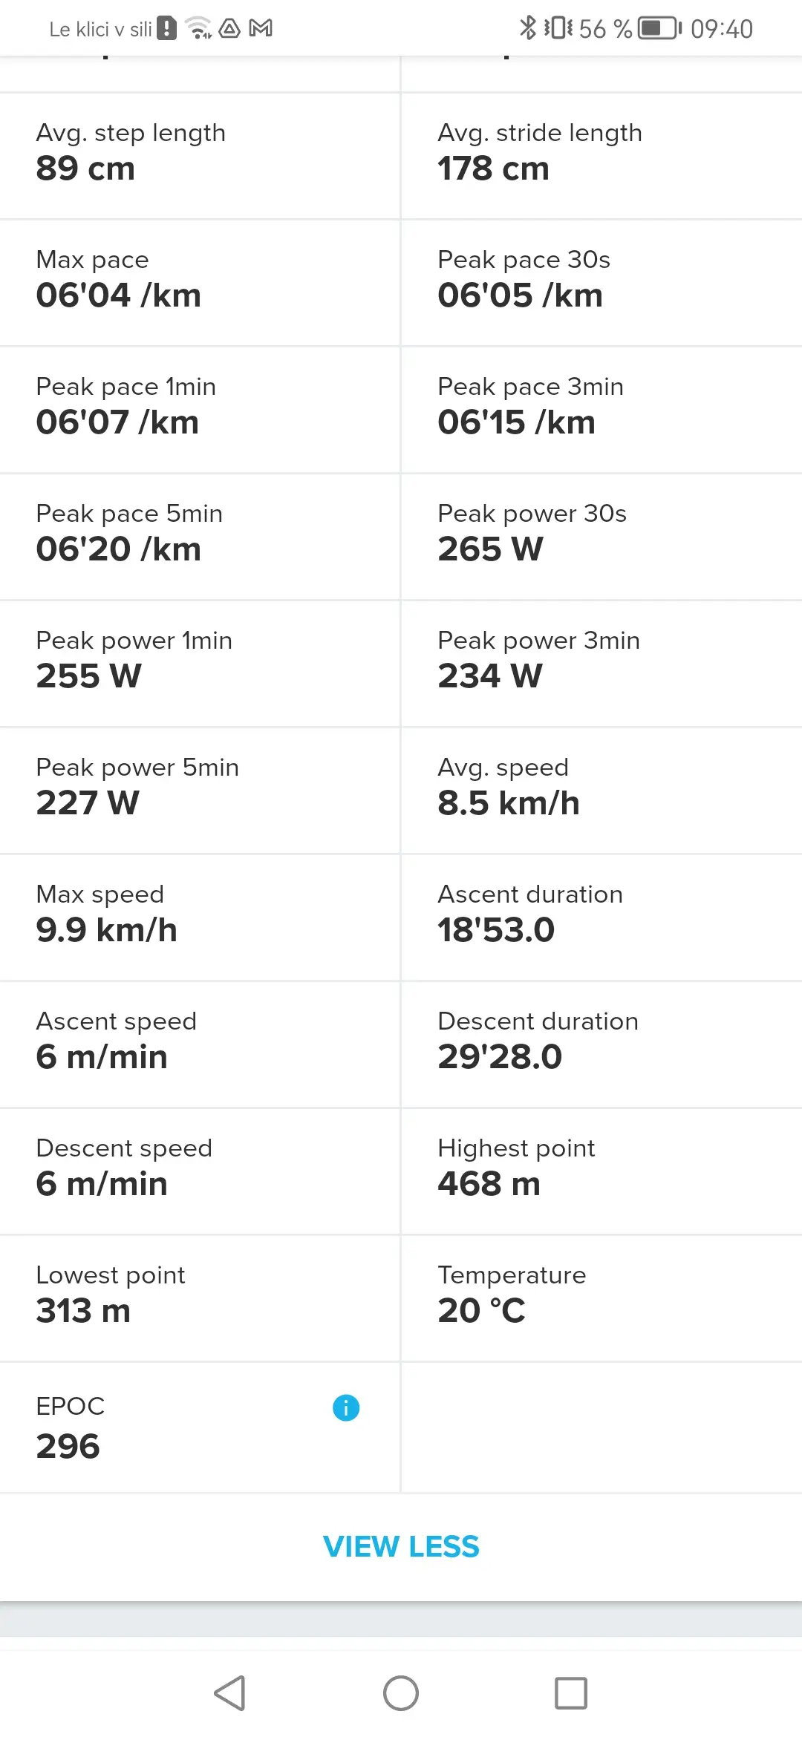
Task: Tap the Temperature 20 °C cell
Action: pyautogui.click(x=601, y=1298)
